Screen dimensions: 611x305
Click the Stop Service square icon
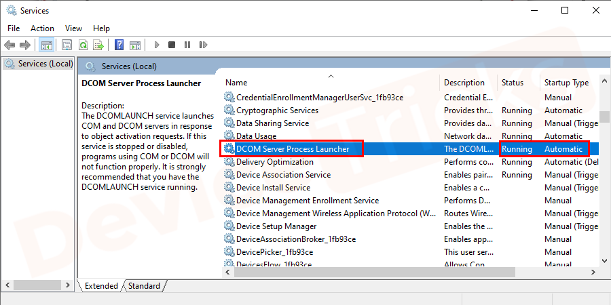coord(172,45)
